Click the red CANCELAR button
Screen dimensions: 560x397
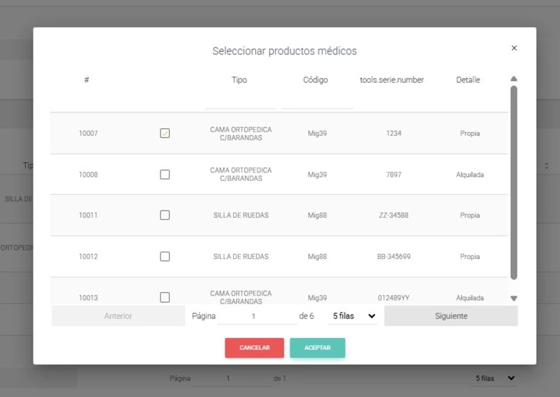point(254,348)
